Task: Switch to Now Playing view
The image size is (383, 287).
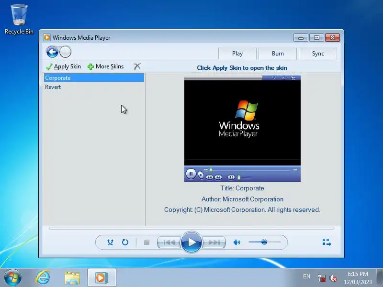Action: (327, 243)
